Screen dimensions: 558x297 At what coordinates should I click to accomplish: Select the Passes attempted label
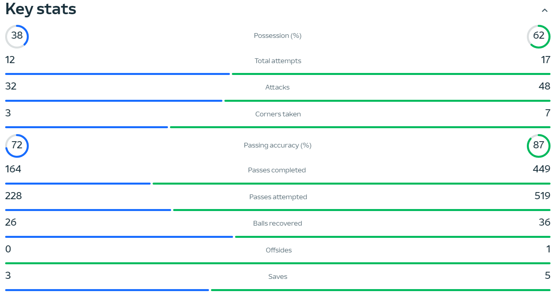tap(278, 197)
